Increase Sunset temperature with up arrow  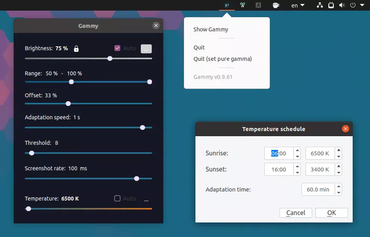[x=339, y=166]
